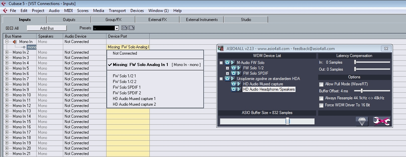Toggle power button for Urządzenie zgodne ze standardem HDA
The width and height of the screenshot is (406, 157).
pos(228,79)
